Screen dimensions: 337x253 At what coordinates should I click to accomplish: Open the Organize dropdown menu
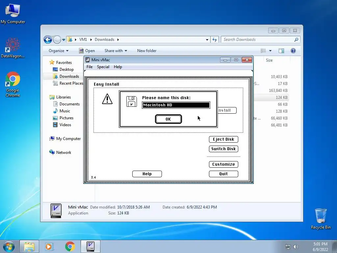pos(59,51)
